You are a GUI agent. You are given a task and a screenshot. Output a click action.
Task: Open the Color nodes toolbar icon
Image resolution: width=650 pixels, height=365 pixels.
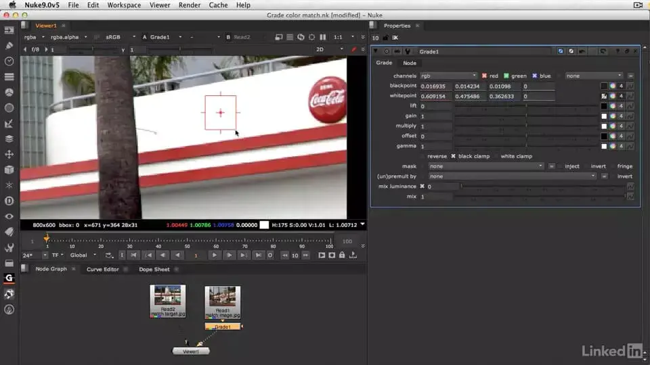[9, 93]
